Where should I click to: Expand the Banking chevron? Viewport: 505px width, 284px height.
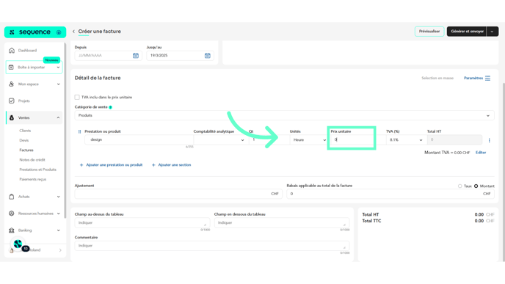58,230
